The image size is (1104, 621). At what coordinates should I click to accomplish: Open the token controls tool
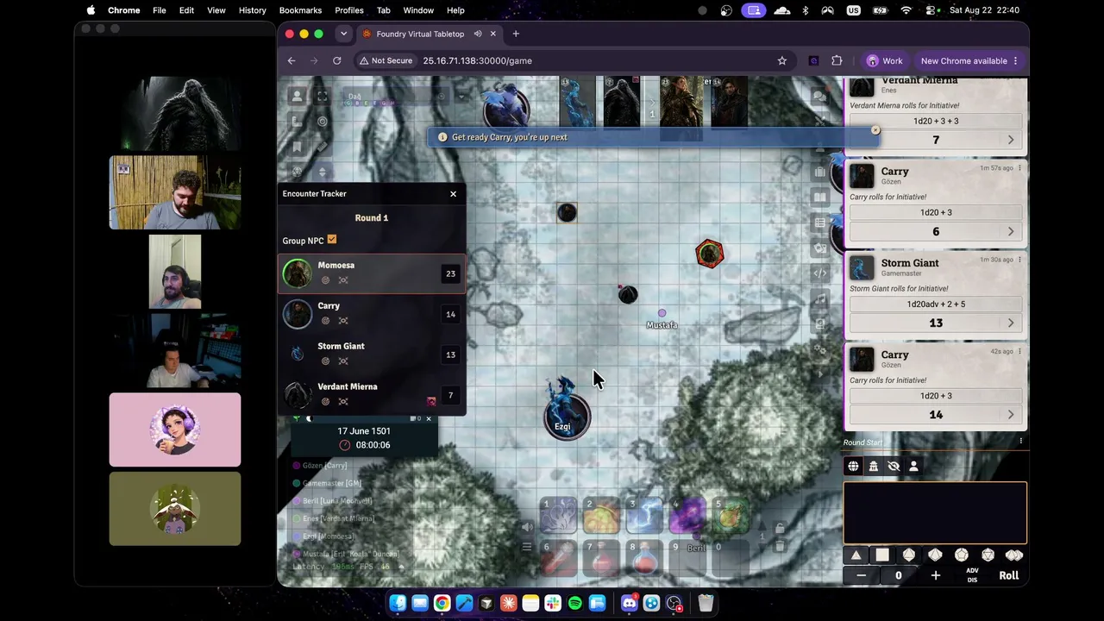click(298, 97)
